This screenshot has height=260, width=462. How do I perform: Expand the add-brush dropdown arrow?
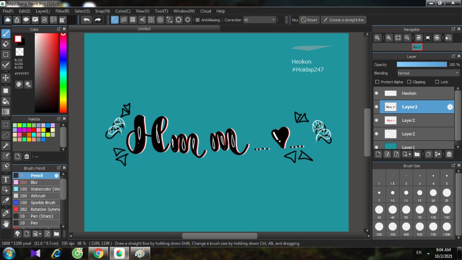[40, 234]
